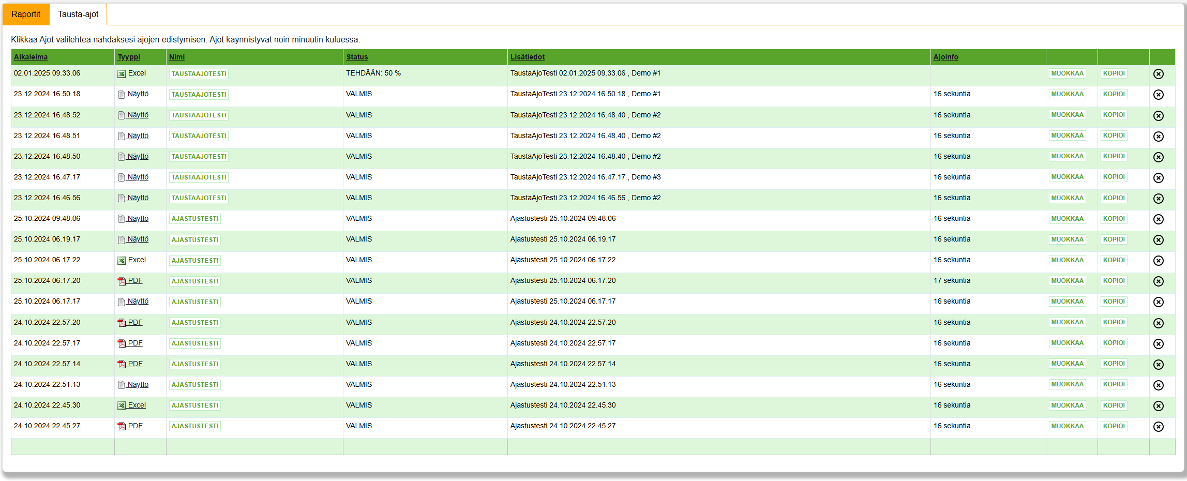Click the text 'TaustaAjoTesti 23.12.2024 16.47.17 , Demo #3'
Screen dimensions: 1187x481
click(585, 177)
